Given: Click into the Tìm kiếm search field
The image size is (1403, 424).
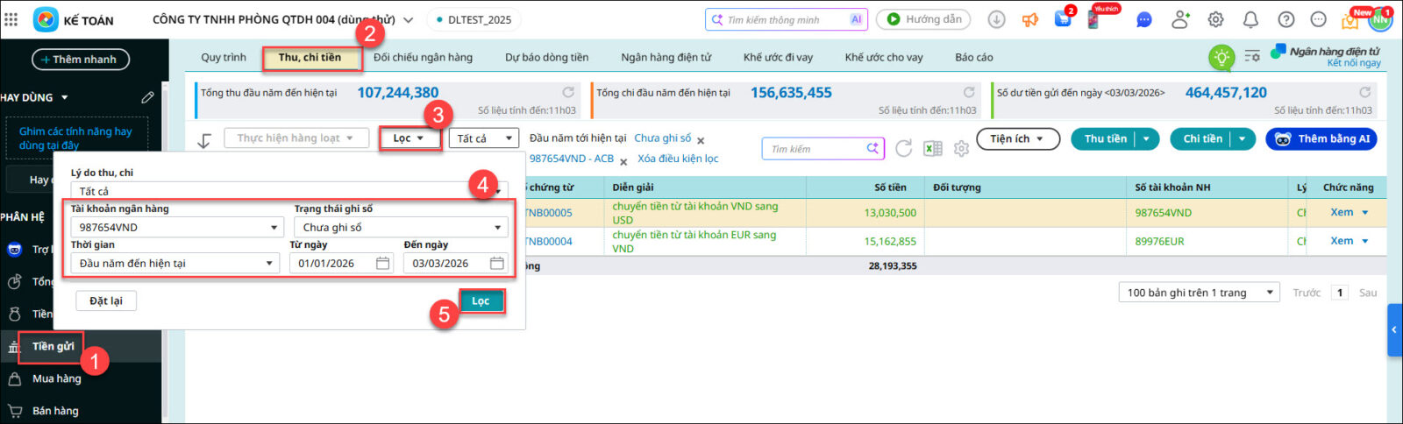Looking at the screenshot, I should 814,149.
